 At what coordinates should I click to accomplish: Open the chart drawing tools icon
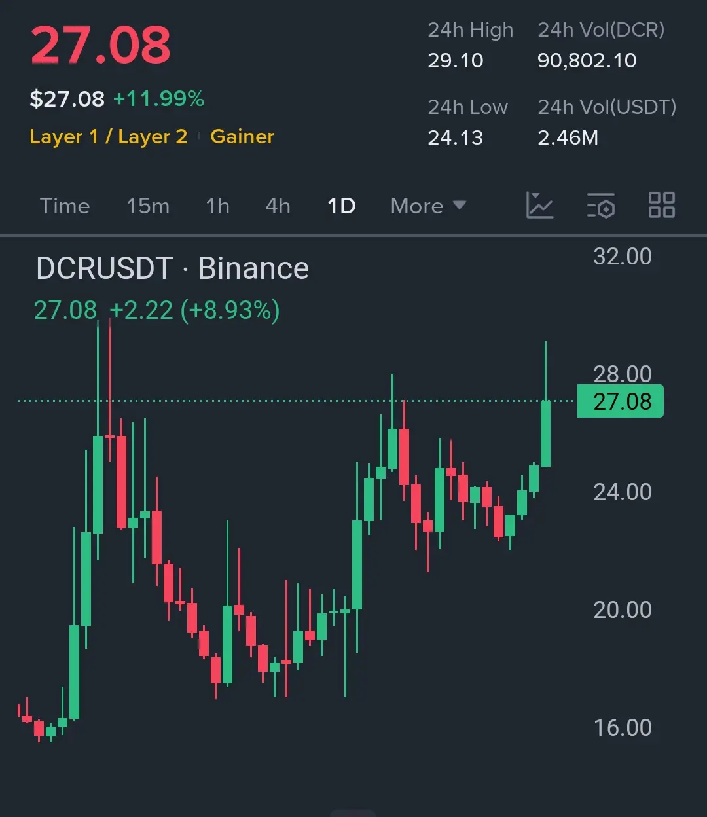540,206
